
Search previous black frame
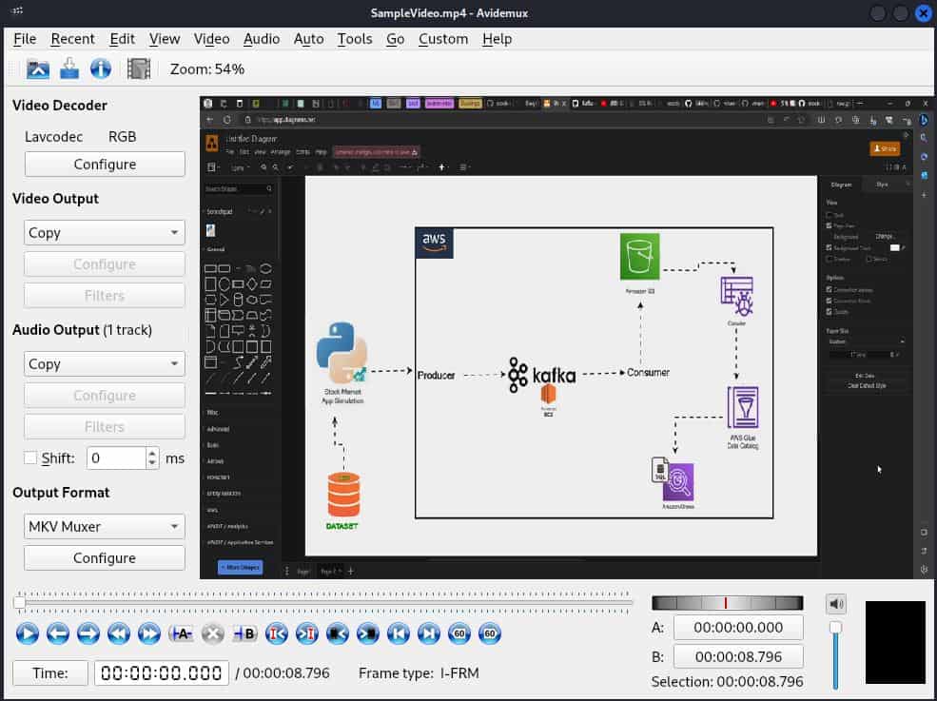point(338,633)
